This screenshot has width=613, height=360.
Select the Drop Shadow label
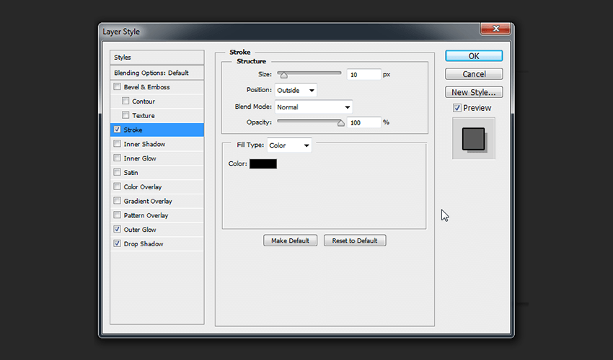click(144, 244)
